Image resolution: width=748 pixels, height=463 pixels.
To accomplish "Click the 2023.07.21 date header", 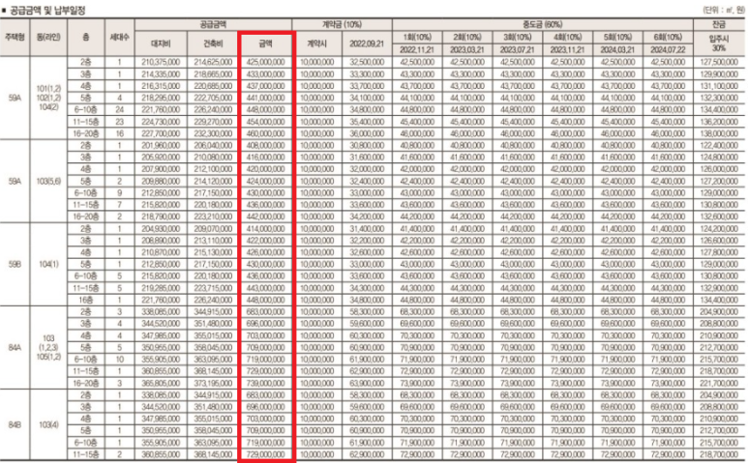I will (518, 50).
